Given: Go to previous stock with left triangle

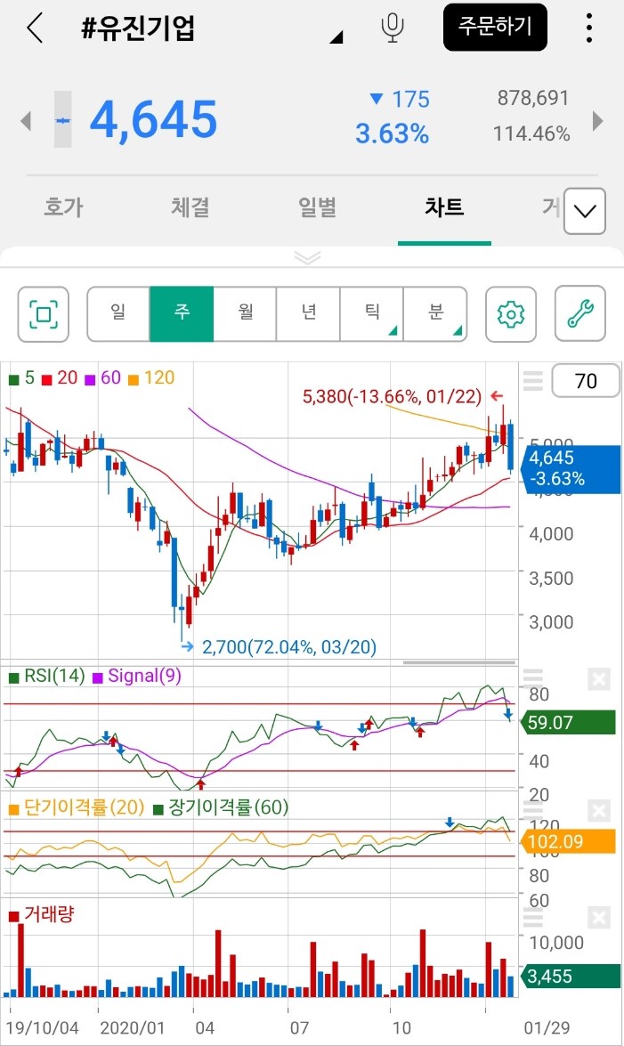Looking at the screenshot, I should tap(26, 121).
